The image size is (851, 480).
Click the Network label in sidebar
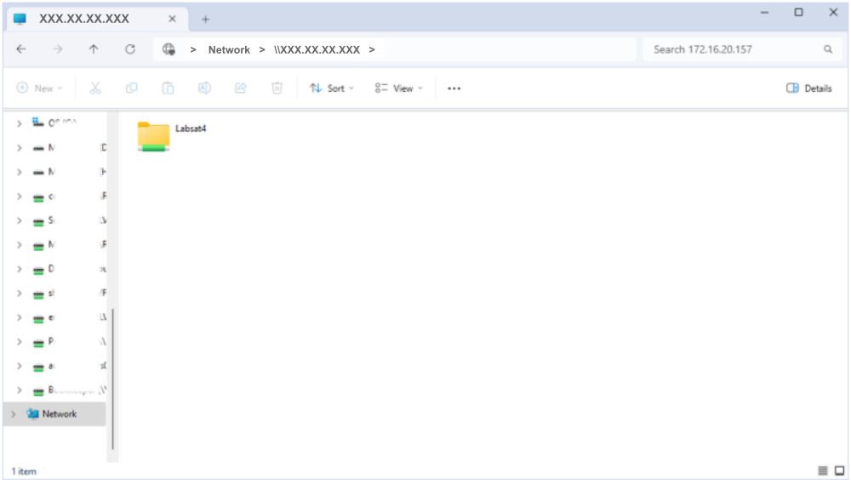60,414
